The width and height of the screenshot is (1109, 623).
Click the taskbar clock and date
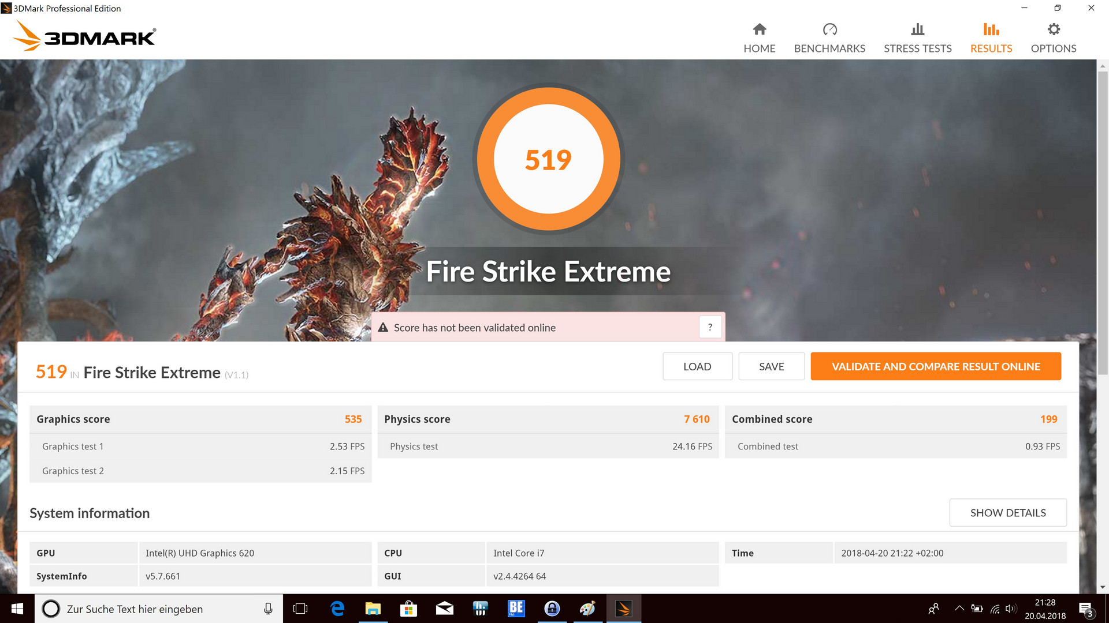tap(1045, 609)
